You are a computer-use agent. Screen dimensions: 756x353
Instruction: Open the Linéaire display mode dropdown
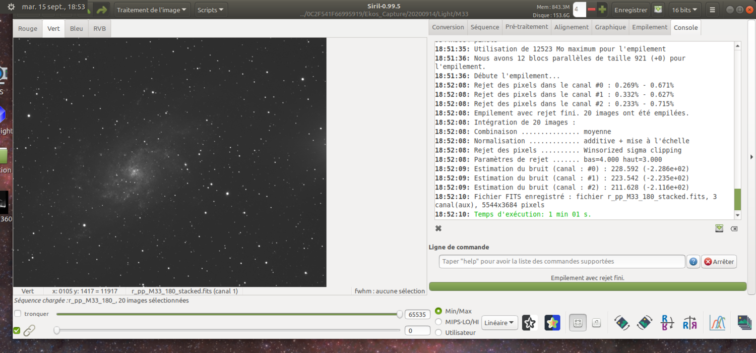point(499,323)
